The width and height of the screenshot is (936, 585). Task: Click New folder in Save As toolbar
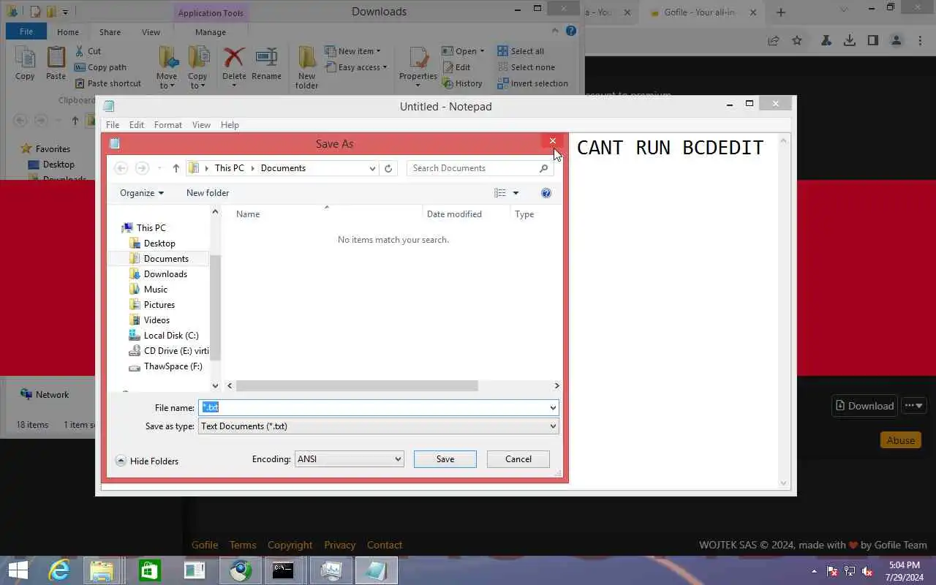click(x=208, y=193)
